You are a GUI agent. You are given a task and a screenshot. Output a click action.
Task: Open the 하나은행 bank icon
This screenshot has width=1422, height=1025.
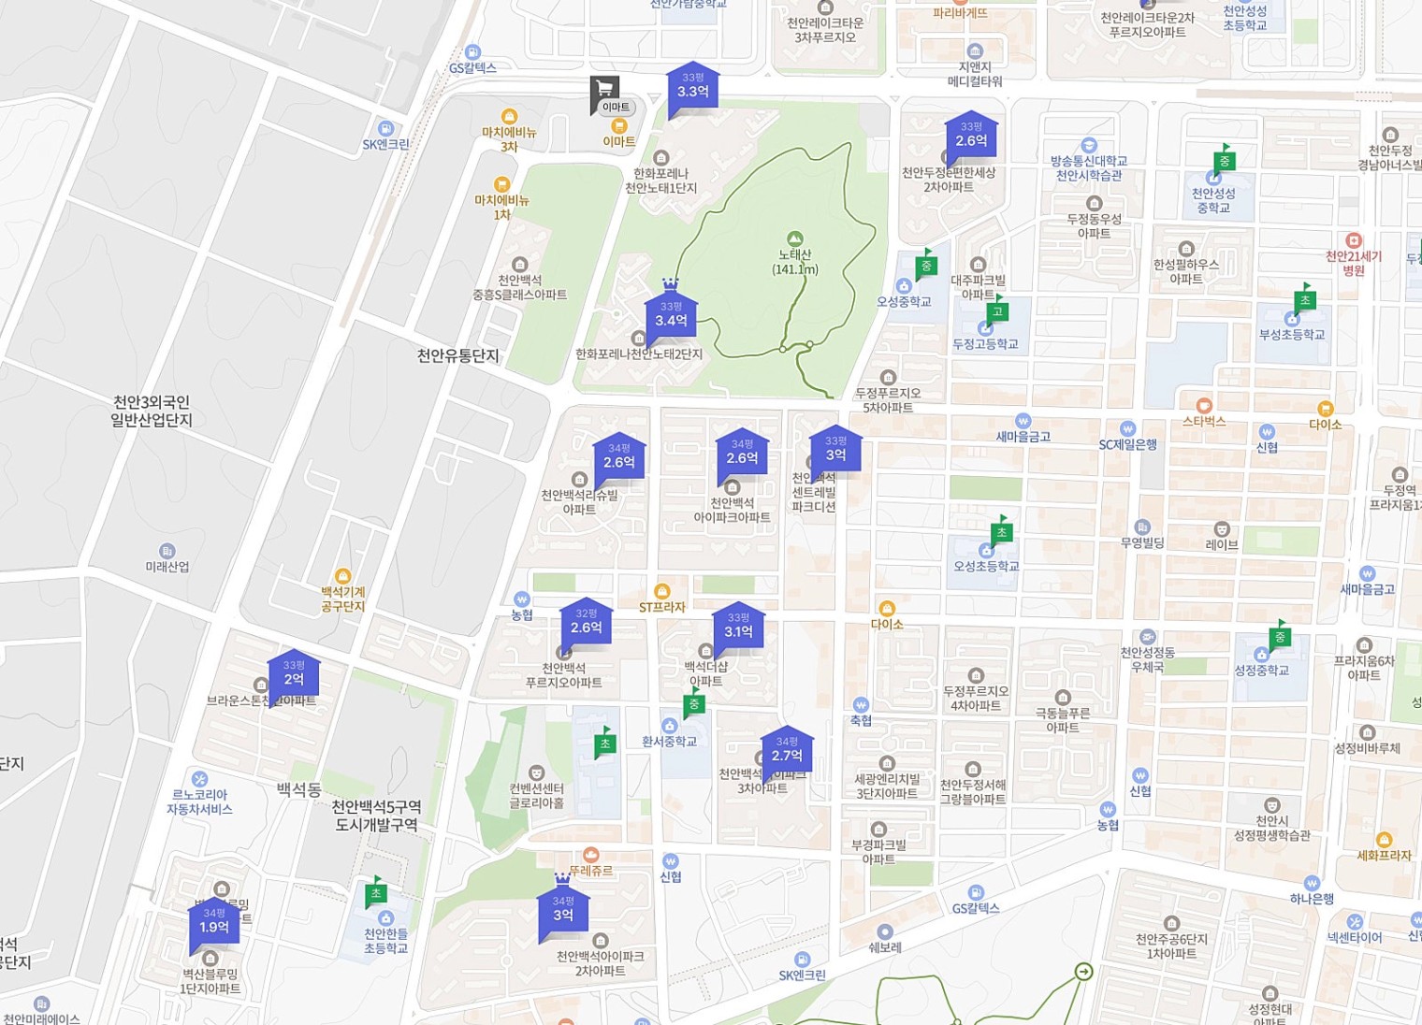(x=1312, y=883)
